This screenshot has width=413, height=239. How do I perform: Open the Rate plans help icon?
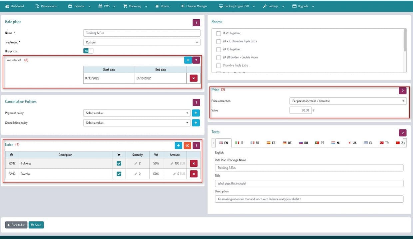(x=196, y=23)
